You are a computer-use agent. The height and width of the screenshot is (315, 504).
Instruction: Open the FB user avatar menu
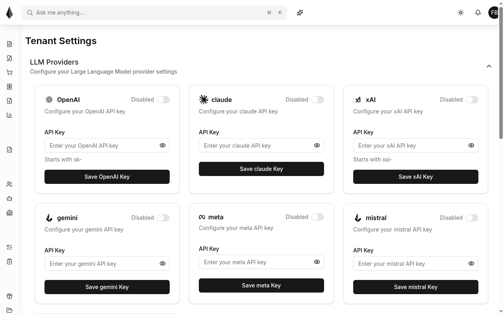coord(494,13)
